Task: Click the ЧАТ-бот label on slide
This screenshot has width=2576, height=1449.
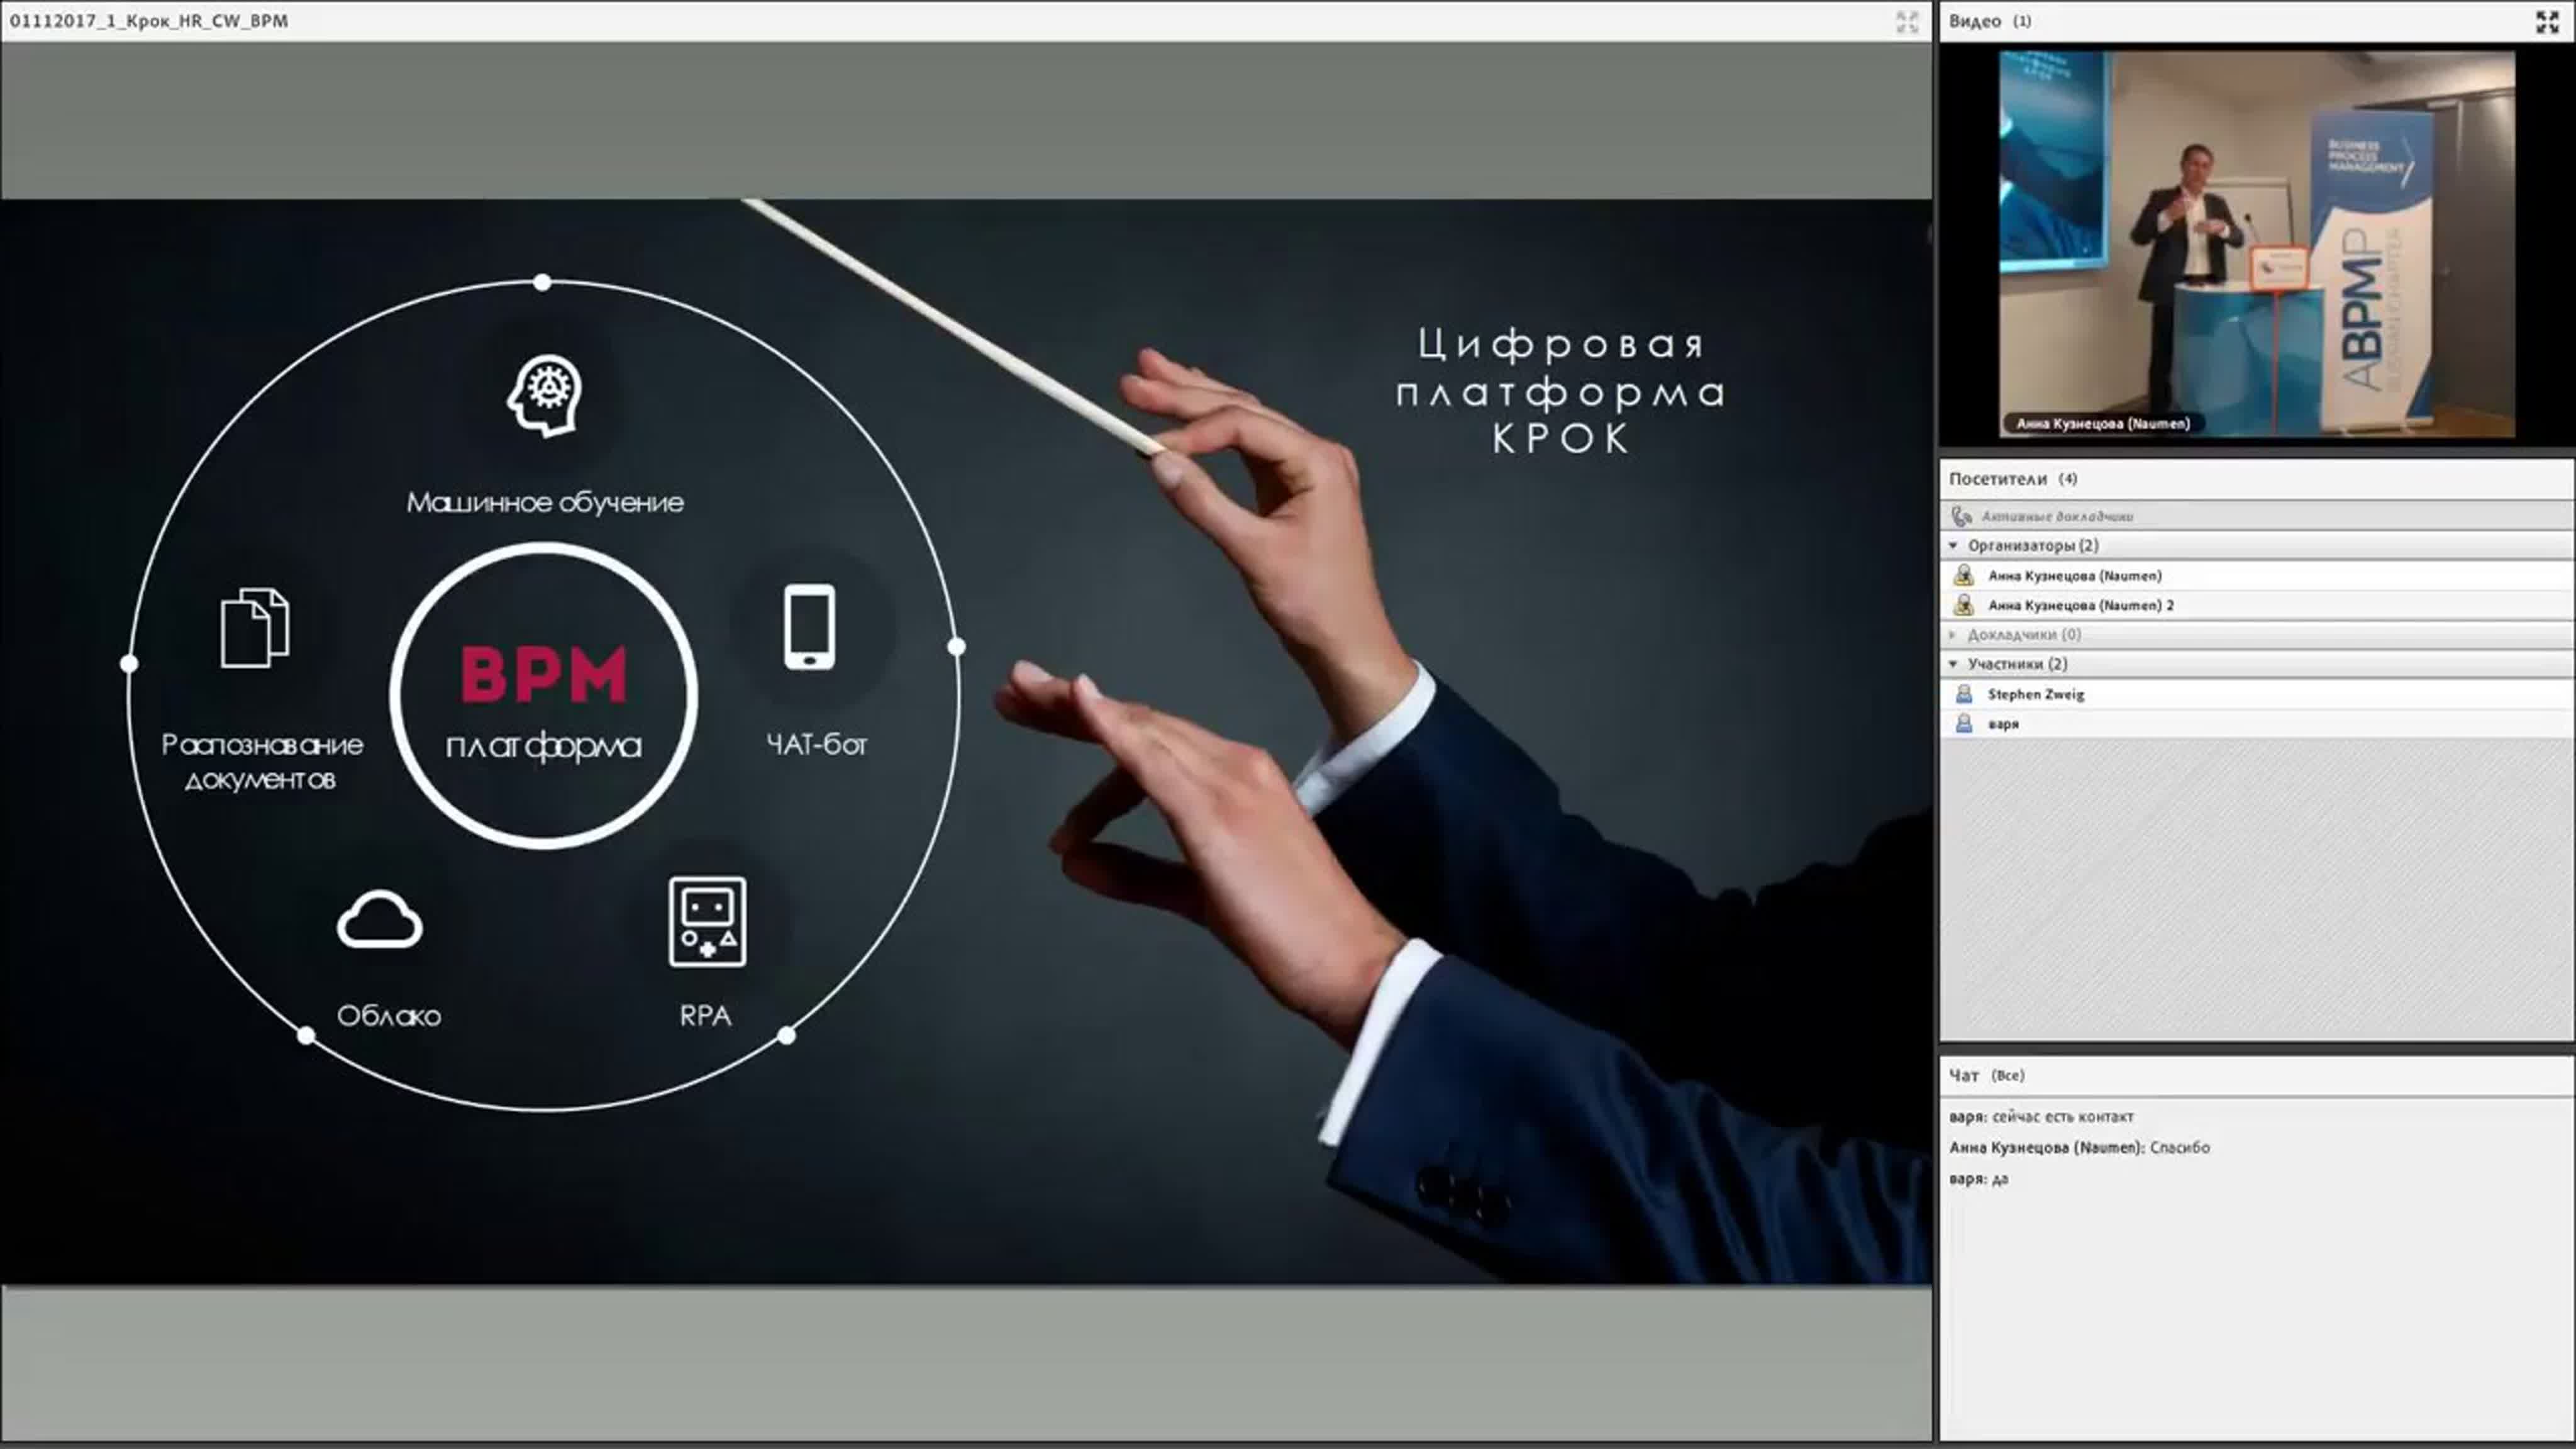Action: pyautogui.click(x=816, y=744)
